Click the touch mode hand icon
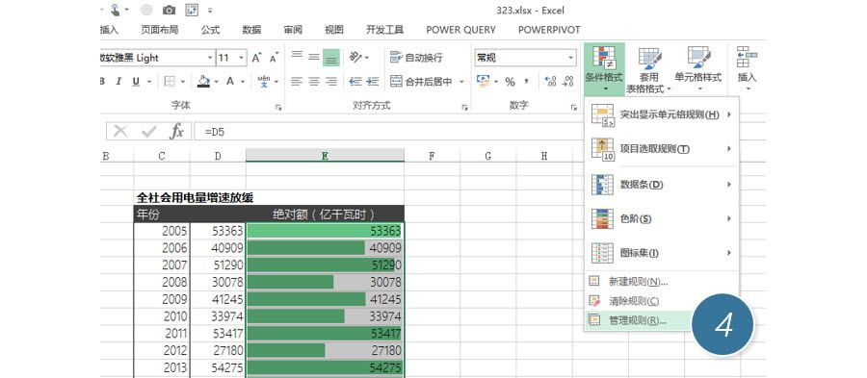Image resolution: width=867 pixels, height=378 pixels. click(116, 10)
